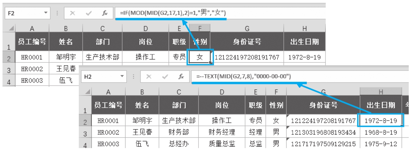Select the cell containing 总经办
Image resolution: width=410 pixels, height=149 pixels.
point(179,144)
